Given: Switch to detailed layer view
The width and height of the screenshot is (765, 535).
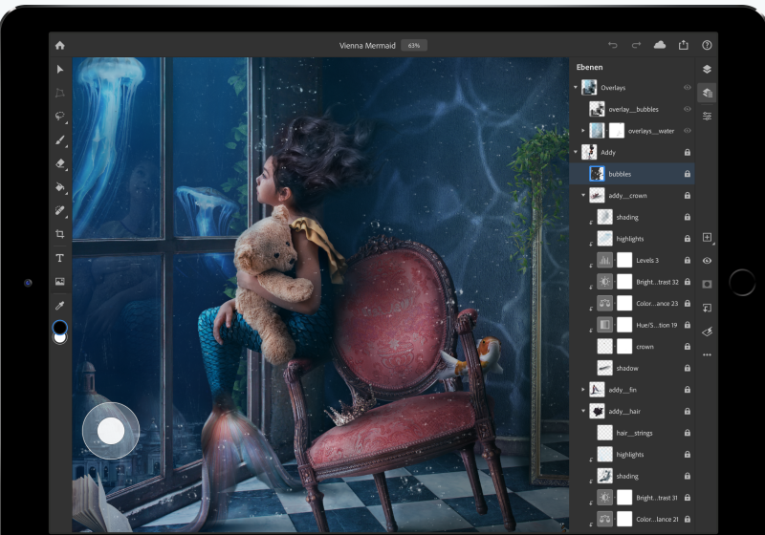Looking at the screenshot, I should pos(707,92).
